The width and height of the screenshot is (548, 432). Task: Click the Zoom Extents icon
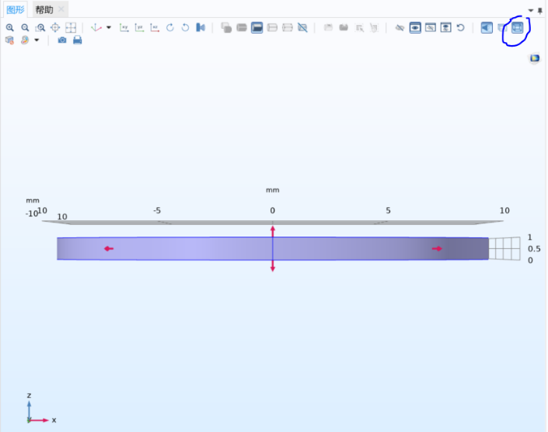[x=71, y=28]
